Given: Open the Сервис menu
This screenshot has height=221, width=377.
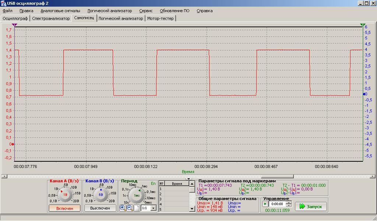Looking at the screenshot, I should pos(146,11).
